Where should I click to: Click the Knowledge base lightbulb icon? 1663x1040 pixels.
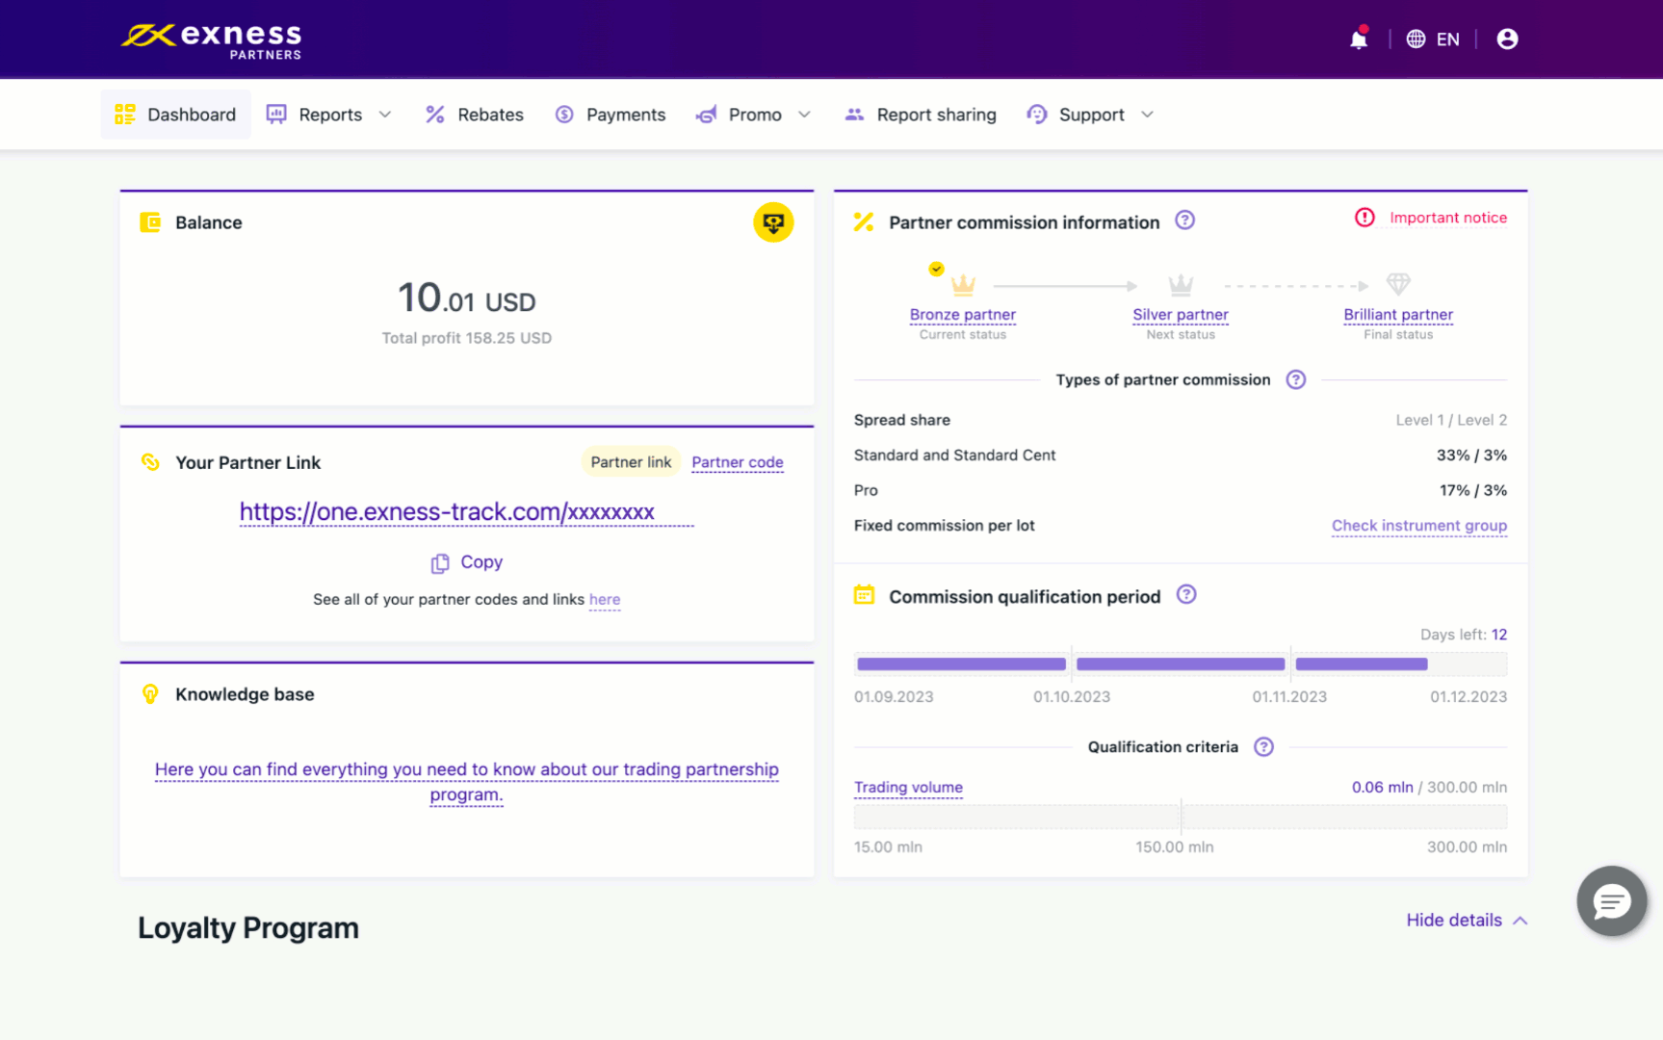[x=150, y=694]
